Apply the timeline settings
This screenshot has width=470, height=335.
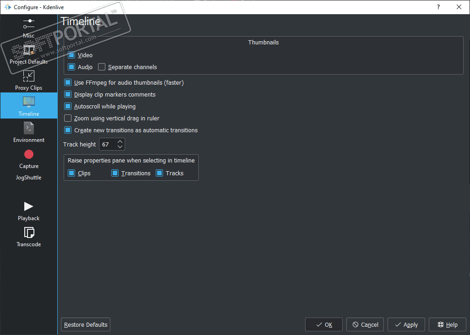[406, 324]
